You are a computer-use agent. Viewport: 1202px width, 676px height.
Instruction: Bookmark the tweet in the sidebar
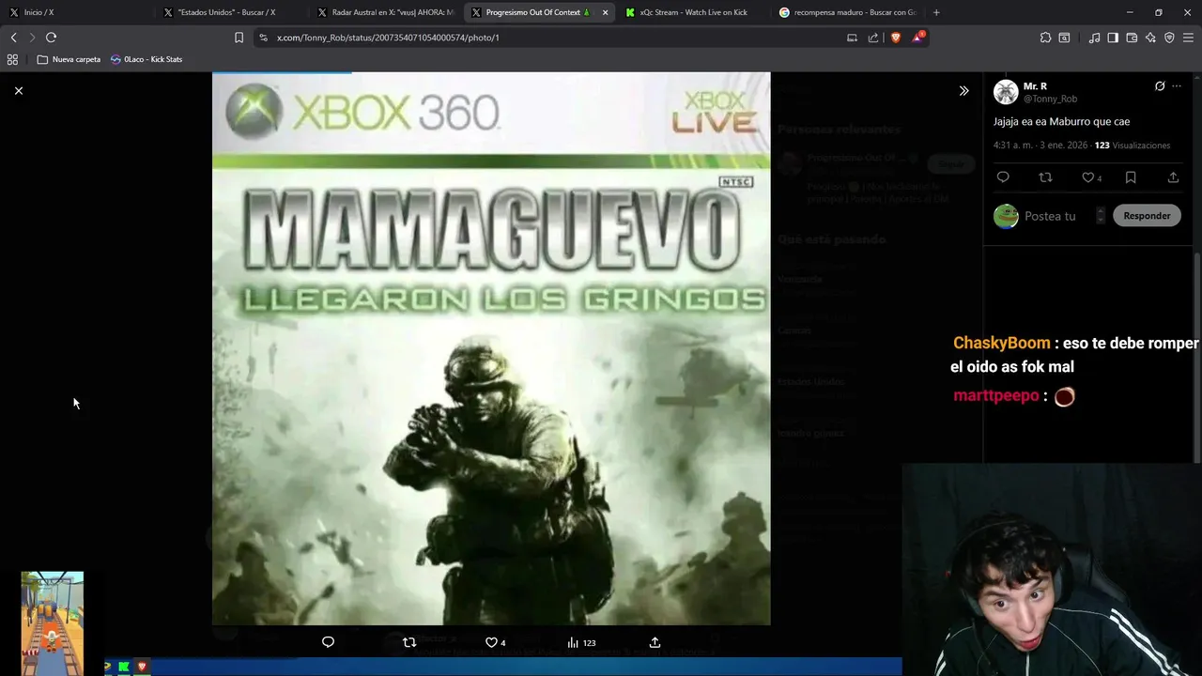(1131, 177)
